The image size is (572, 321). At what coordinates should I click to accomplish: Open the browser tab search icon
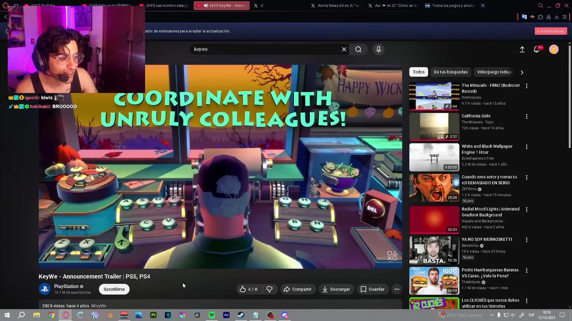pos(540,6)
